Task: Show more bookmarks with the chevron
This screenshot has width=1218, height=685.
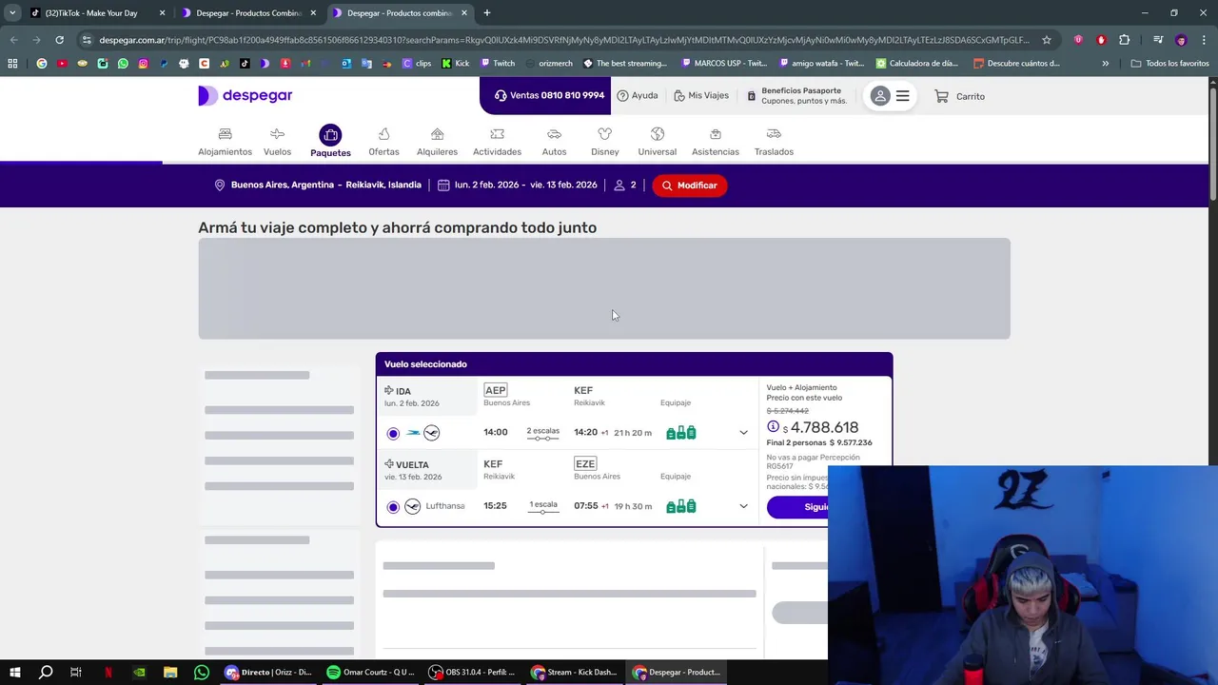Action: tap(1105, 64)
